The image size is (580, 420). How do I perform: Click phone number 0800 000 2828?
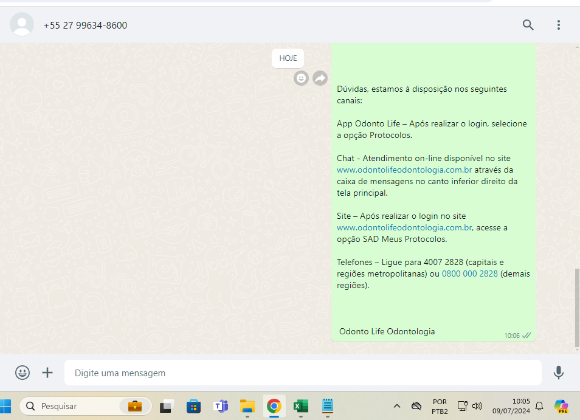coord(470,274)
